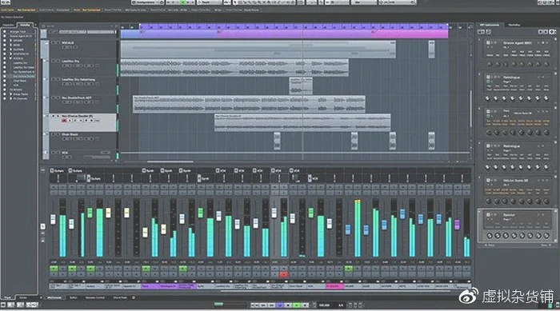Select the Vox DoubleTrack ADT audio clip
The width and height of the screenshot is (560, 311).
tap(249, 104)
